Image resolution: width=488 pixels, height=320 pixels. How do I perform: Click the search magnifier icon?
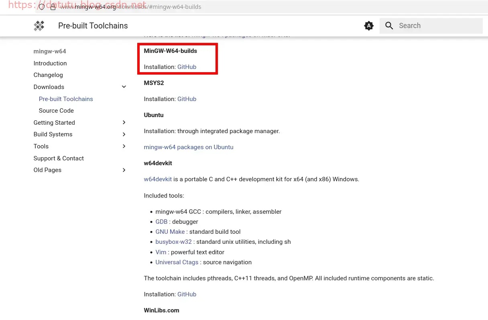pos(389,26)
